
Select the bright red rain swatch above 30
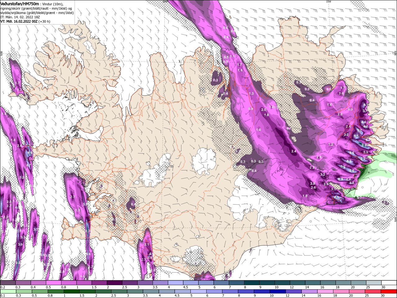coord(389,291)
